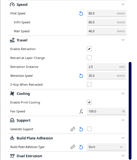Screen dimensions: 137x160
Task: Collapse the Travel section
Action: coord(123,40)
